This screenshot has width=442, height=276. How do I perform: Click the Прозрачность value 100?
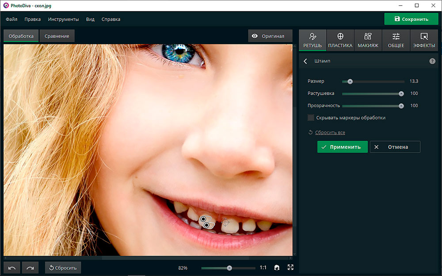[414, 105]
